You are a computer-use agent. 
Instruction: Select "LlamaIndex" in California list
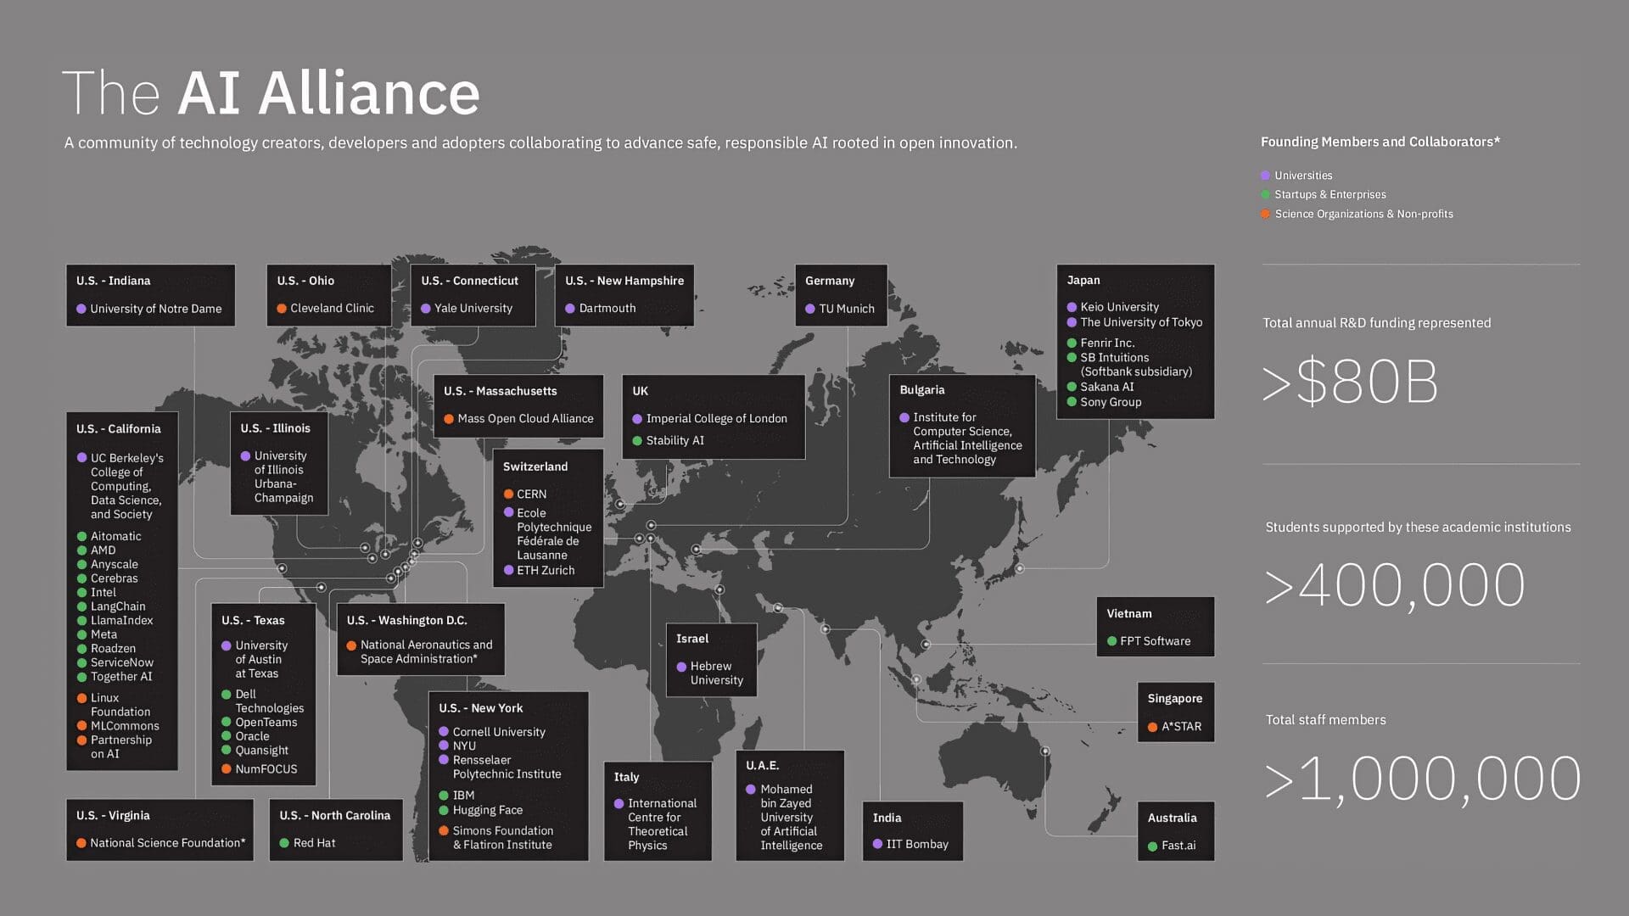(122, 621)
